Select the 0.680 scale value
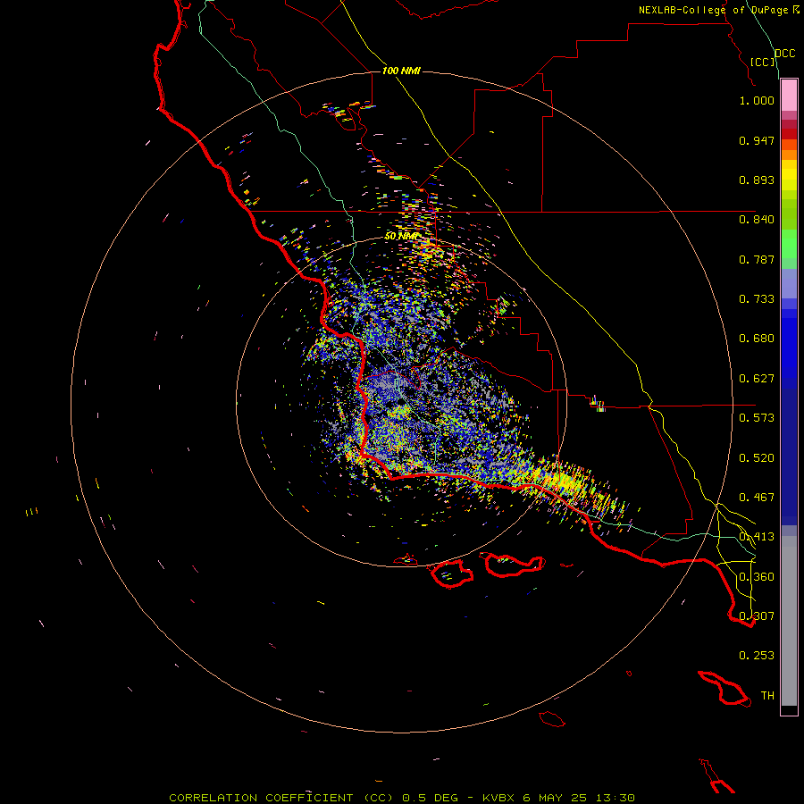 [x=757, y=339]
